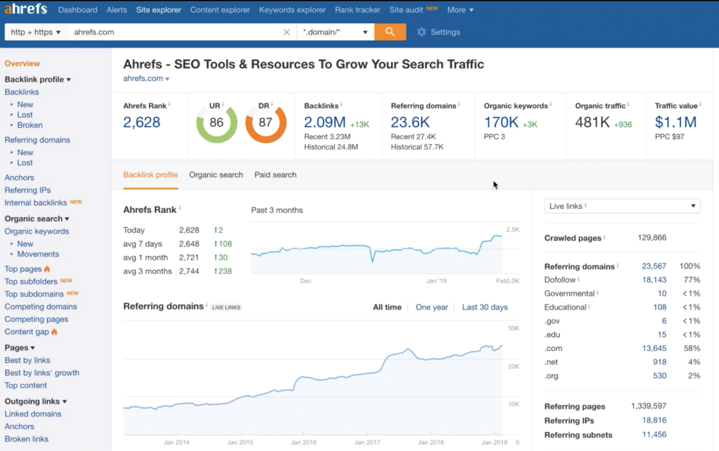Click the 2.09M backlinks count
The image size is (719, 451).
point(324,122)
